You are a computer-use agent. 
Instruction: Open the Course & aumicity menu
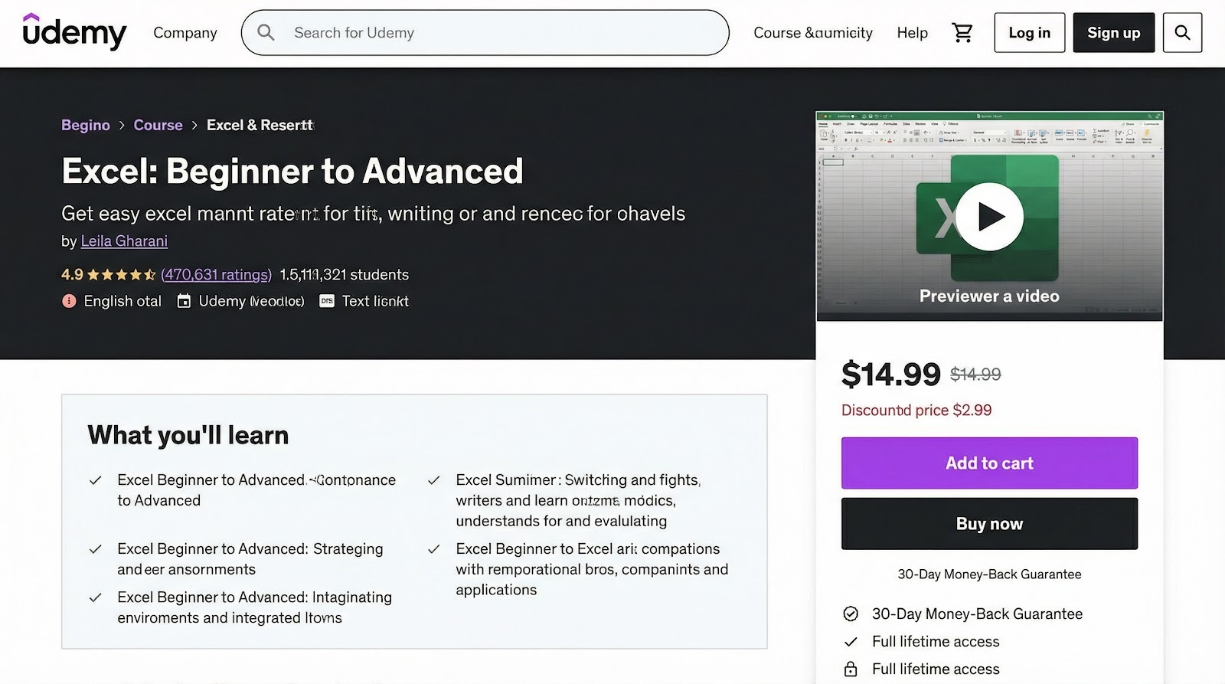point(813,33)
